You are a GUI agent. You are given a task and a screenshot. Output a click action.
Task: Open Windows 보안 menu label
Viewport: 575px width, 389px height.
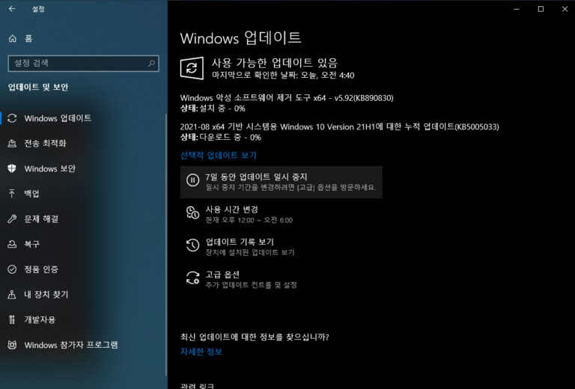pos(50,168)
